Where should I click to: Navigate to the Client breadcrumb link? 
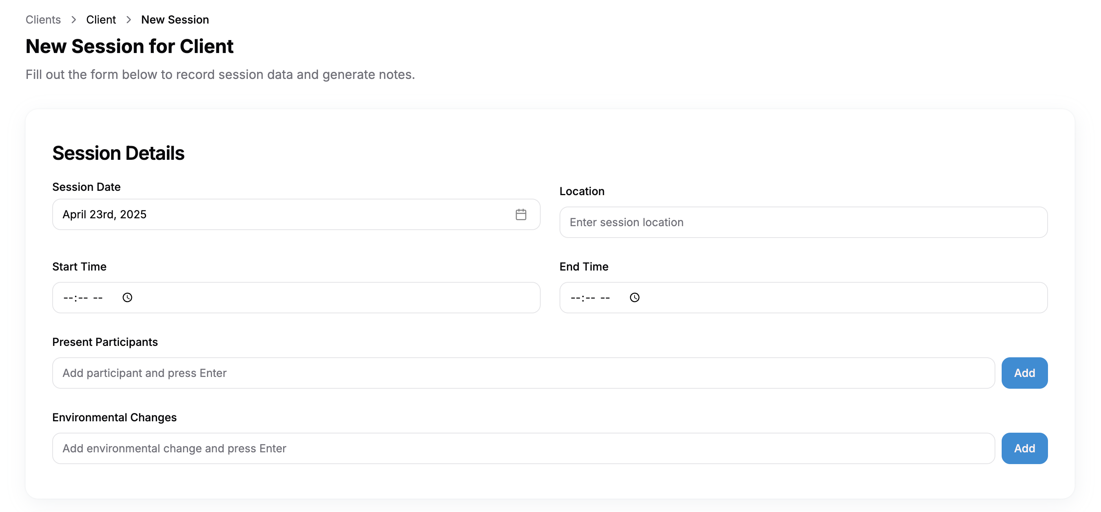coord(101,20)
